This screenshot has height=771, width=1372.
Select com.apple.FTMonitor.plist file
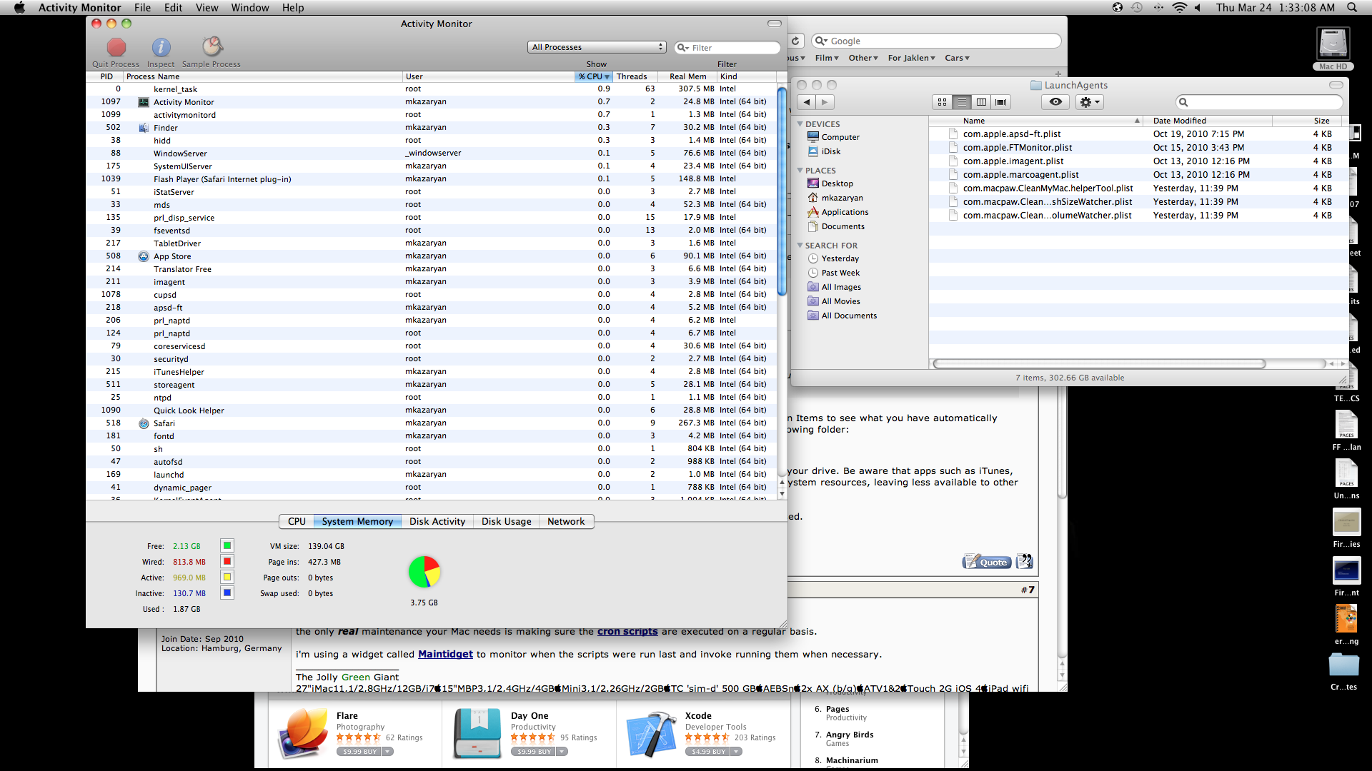click(x=1017, y=148)
